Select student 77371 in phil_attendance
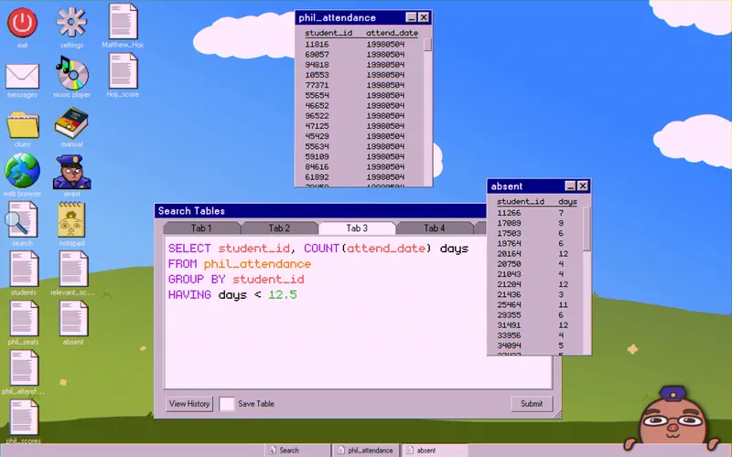 (x=317, y=85)
